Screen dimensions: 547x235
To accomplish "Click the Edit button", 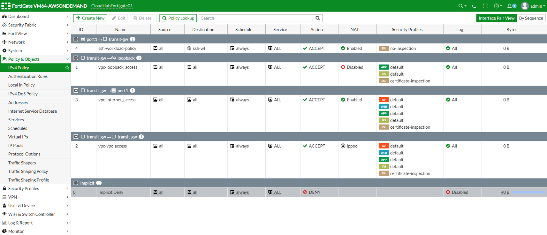I will tap(118, 18).
